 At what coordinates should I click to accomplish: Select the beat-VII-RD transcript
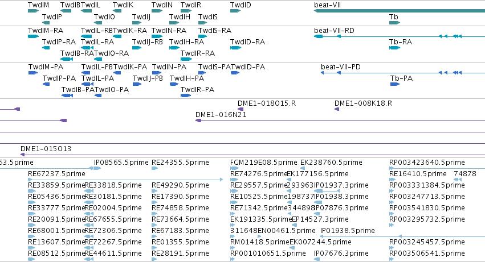pyautogui.click(x=400, y=36)
